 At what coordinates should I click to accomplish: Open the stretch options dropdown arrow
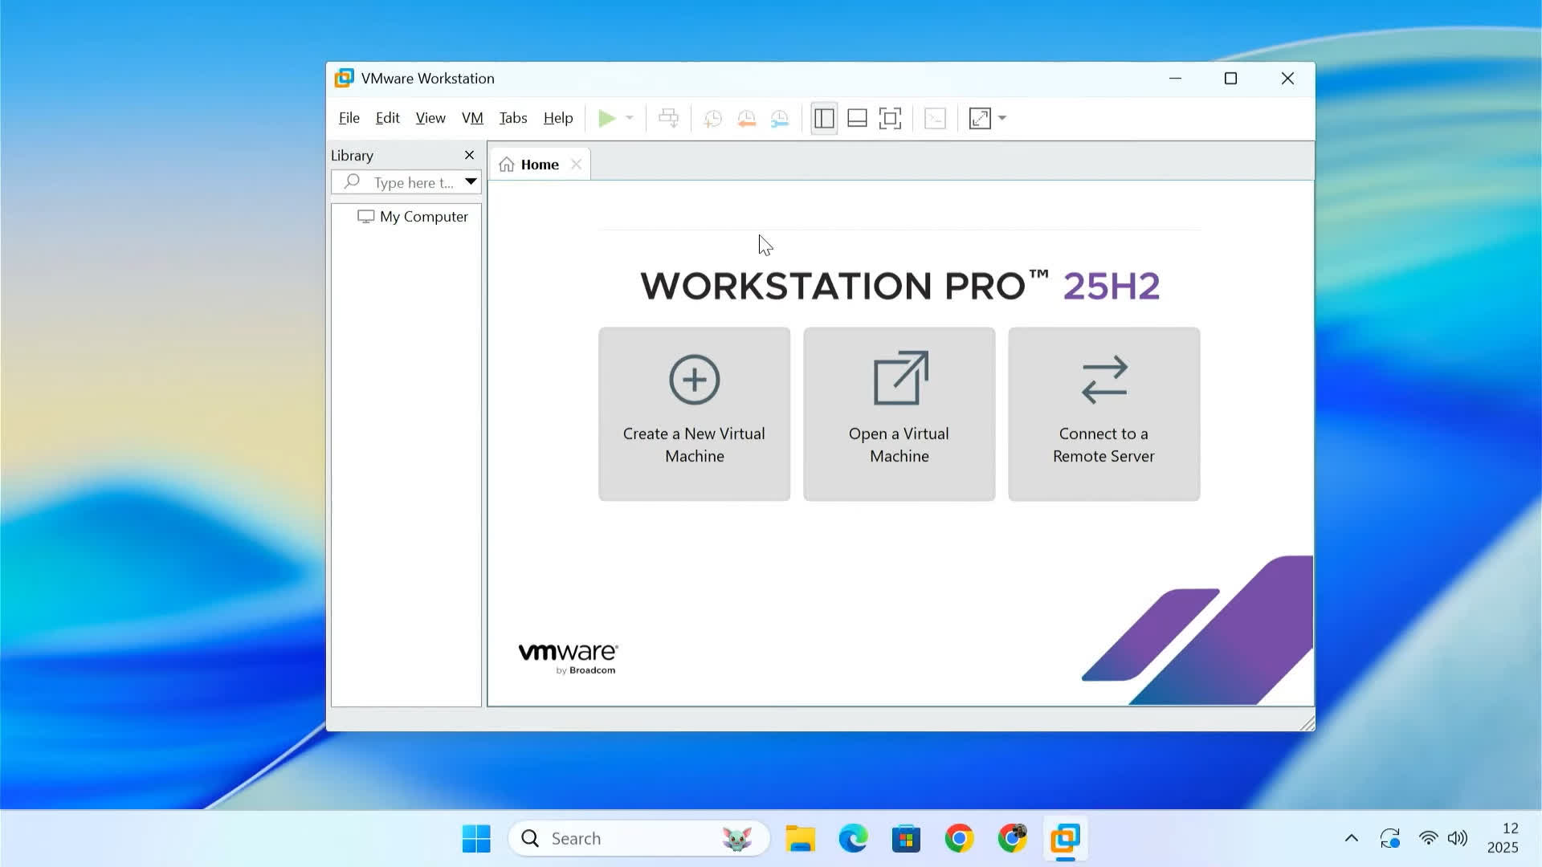pos(1002,119)
